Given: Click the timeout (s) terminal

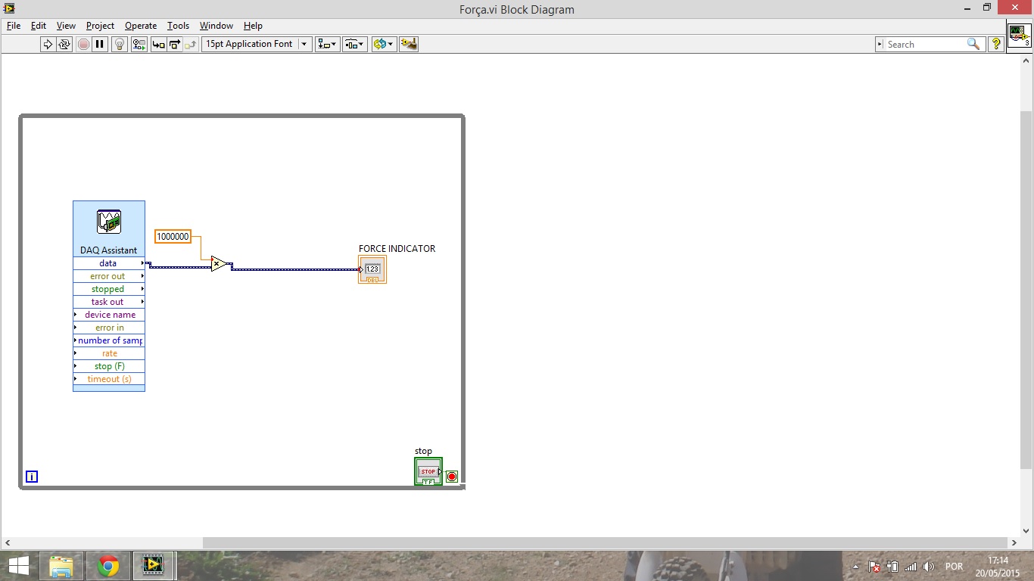Looking at the screenshot, I should pyautogui.click(x=109, y=379).
